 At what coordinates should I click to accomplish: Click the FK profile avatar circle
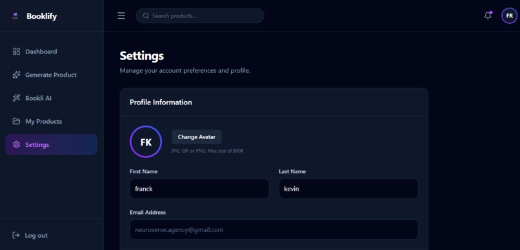pyautogui.click(x=146, y=142)
